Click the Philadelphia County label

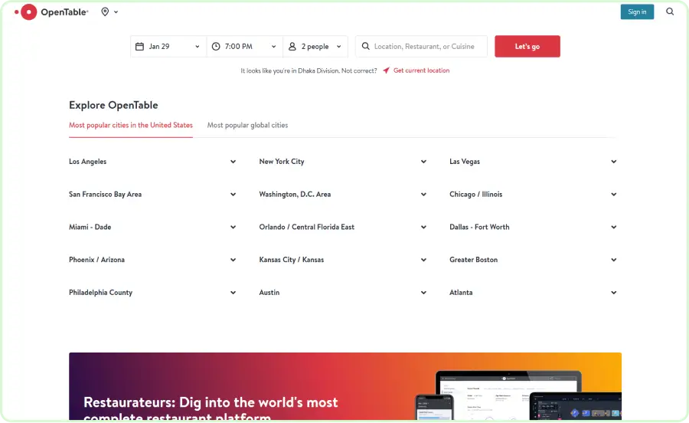pos(100,293)
